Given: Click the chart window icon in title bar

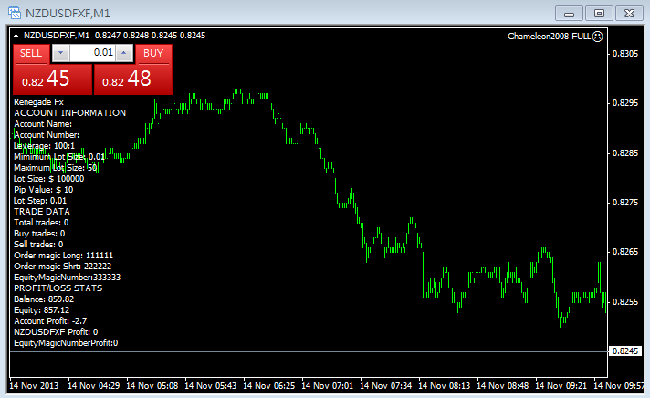Looking at the screenshot, I should tap(15, 14).
